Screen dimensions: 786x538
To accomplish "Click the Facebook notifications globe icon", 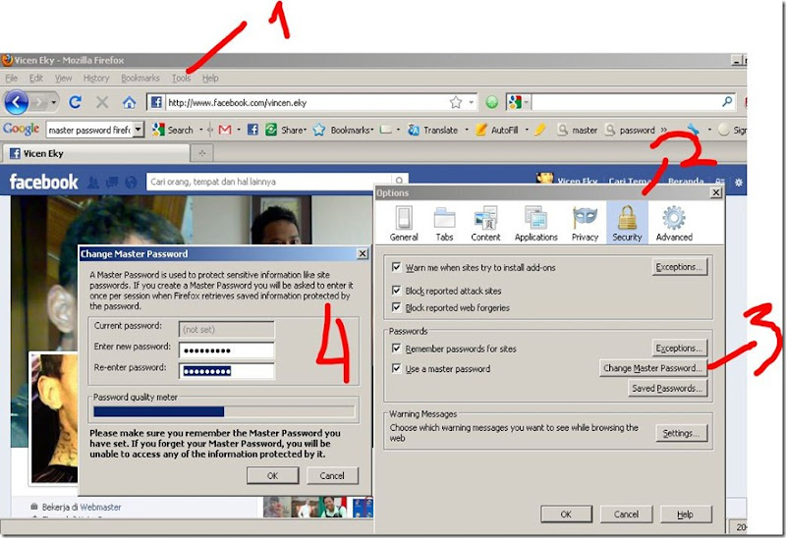I will pos(131,183).
